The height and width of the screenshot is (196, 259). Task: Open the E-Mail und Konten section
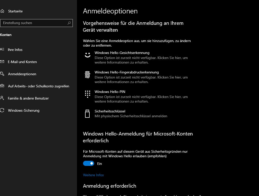coord(22,62)
